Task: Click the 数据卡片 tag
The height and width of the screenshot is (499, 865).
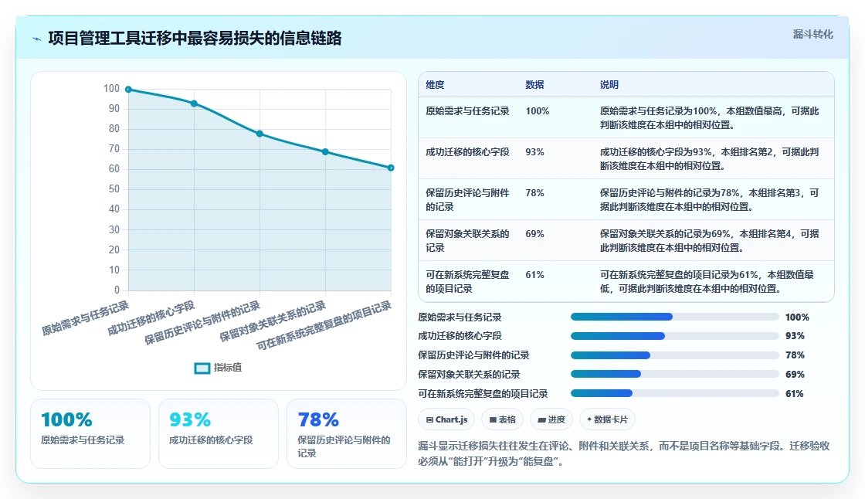Action: click(x=607, y=419)
